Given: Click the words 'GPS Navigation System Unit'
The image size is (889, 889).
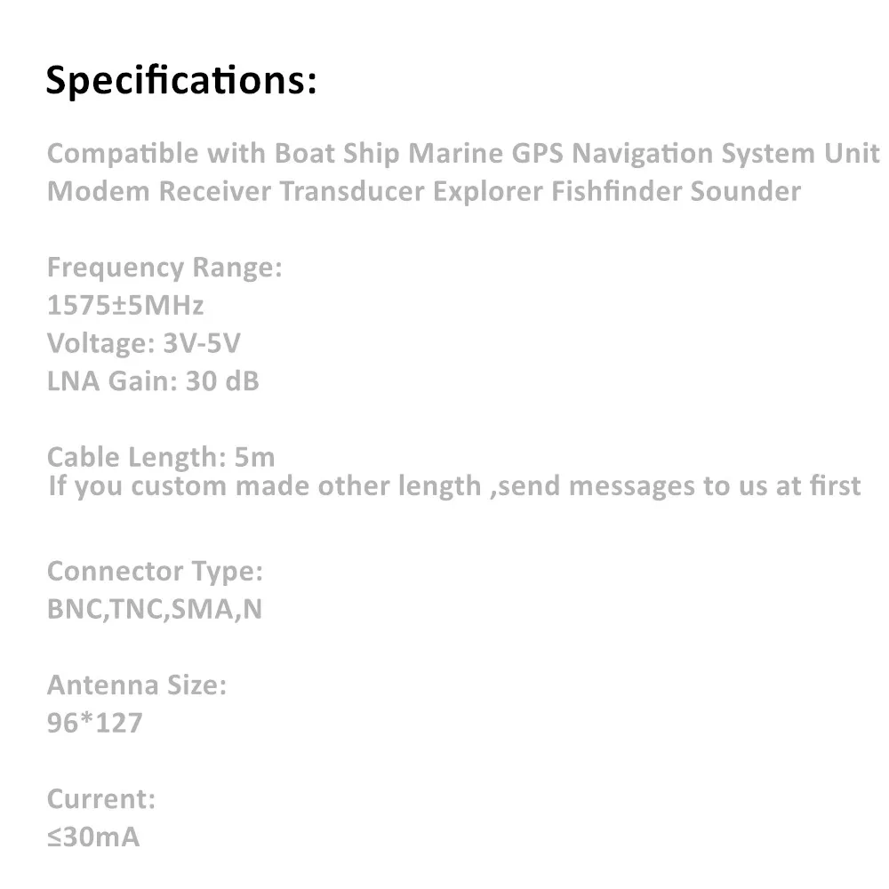Looking at the screenshot, I should 696,154.
